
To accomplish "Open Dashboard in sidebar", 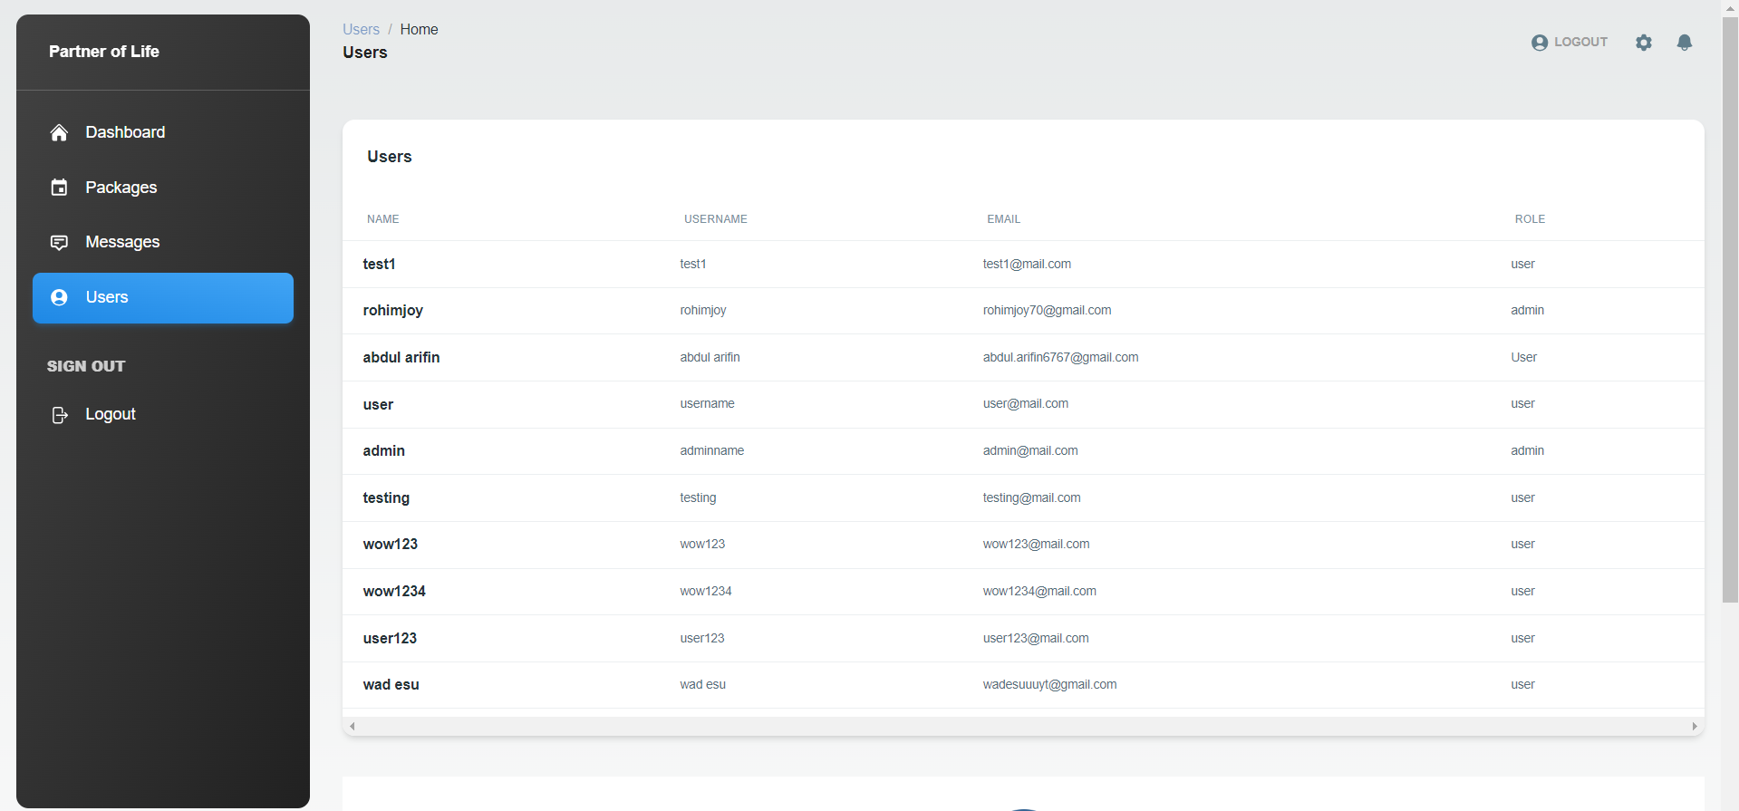I will 163,132.
